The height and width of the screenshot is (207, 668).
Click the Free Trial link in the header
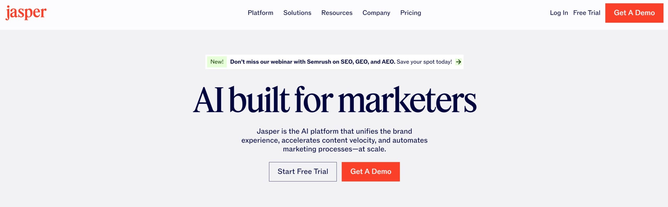[x=587, y=13]
